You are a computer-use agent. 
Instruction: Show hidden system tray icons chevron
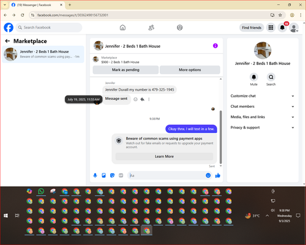click(x=267, y=216)
